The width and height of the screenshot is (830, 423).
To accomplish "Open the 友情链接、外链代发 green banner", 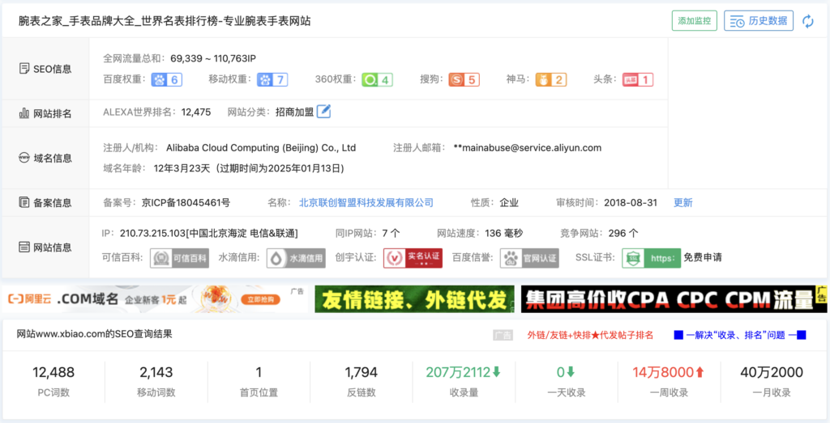I will (414, 299).
